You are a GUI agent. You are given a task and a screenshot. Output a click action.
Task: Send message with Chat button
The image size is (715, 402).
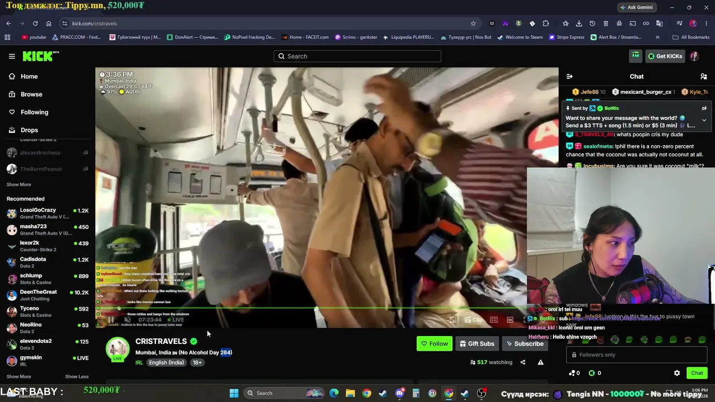click(697, 373)
